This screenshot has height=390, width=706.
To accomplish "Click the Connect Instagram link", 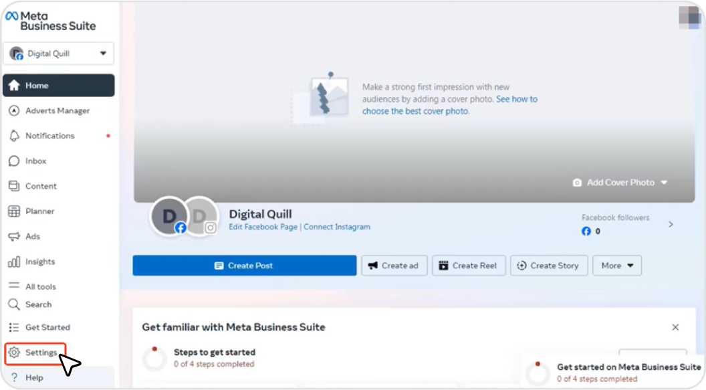I will [337, 227].
